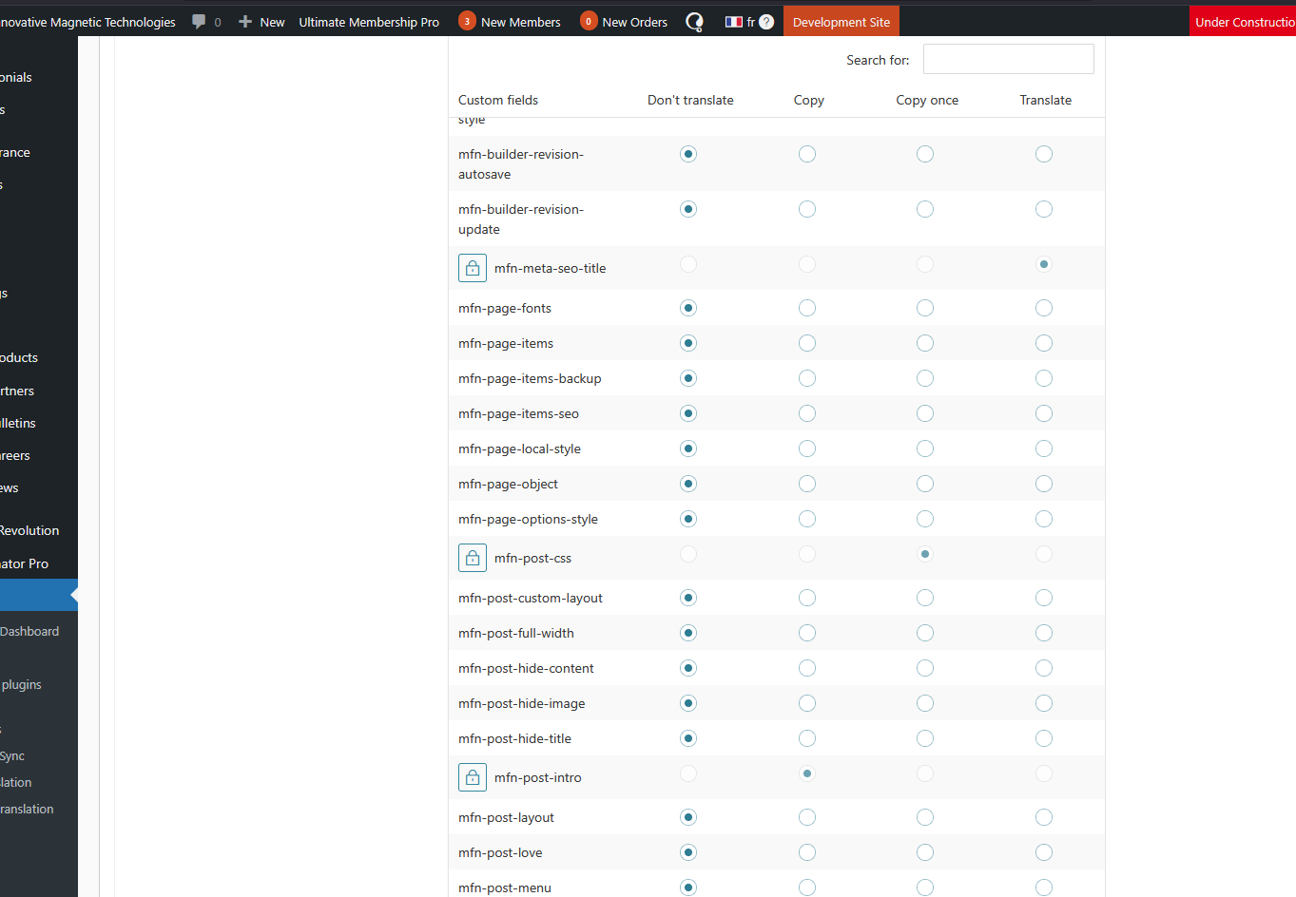Open New Orders in admin bar
This screenshot has width=1296, height=897.
tap(624, 22)
